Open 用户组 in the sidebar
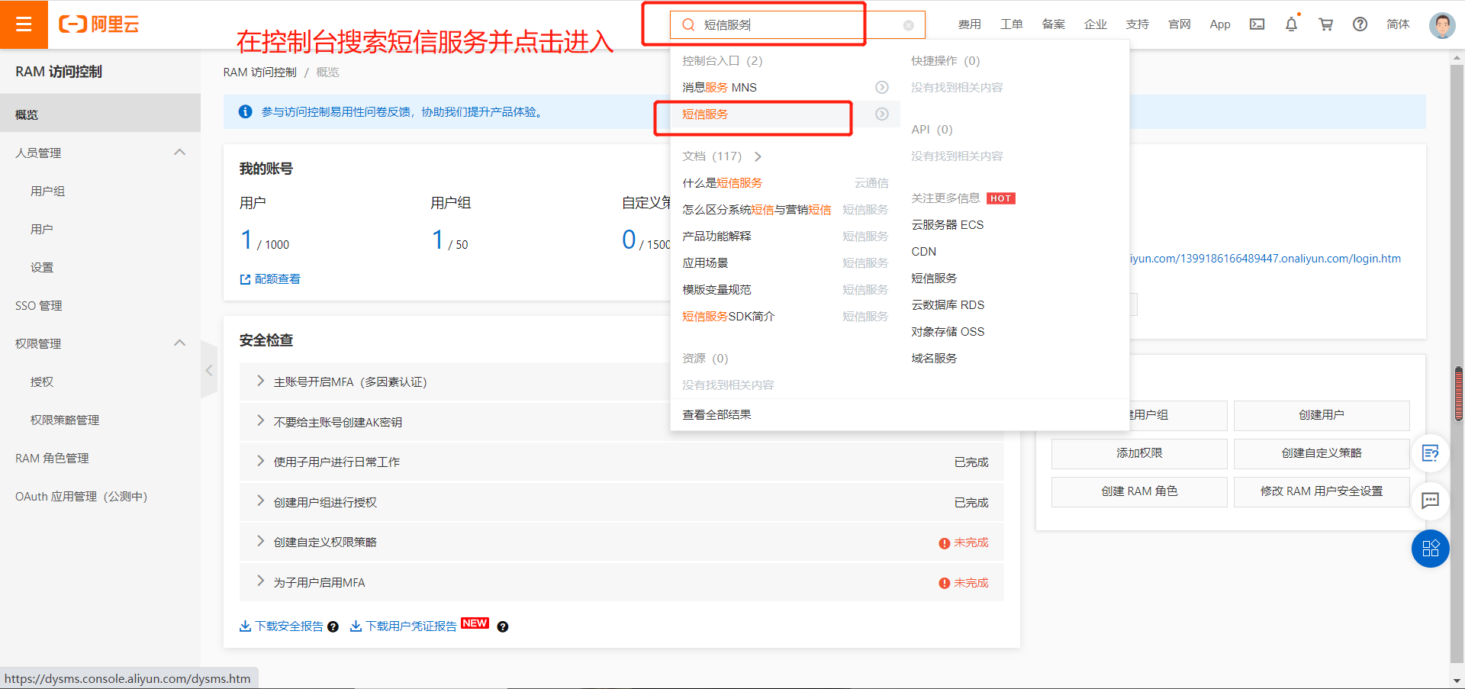 pos(47,191)
